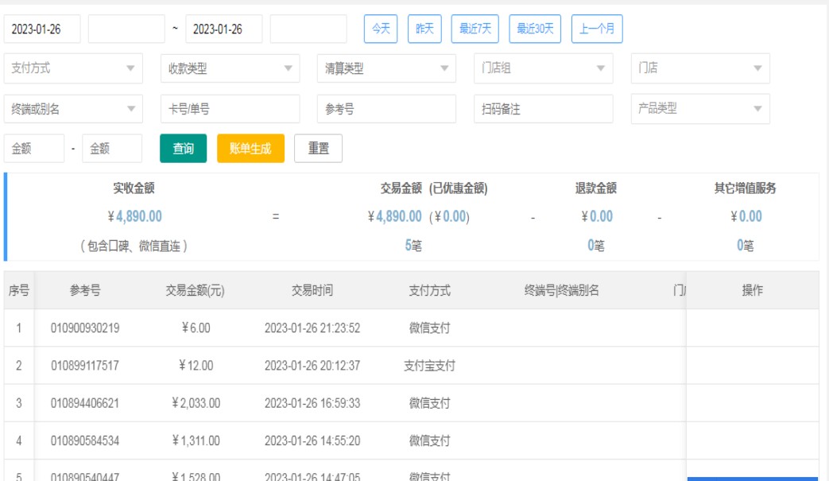
Task: Expand the 门店组 selector
Action: (543, 68)
